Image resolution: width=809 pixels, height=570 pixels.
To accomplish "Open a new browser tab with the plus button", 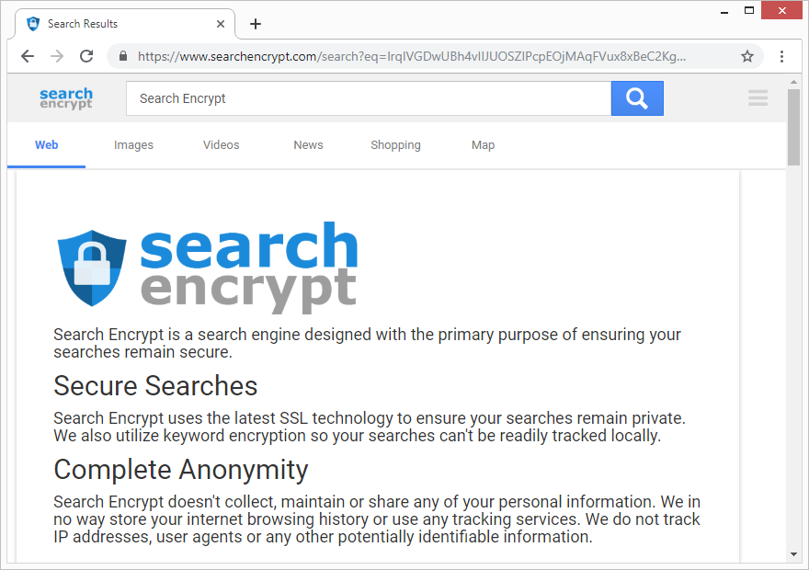I will point(255,24).
